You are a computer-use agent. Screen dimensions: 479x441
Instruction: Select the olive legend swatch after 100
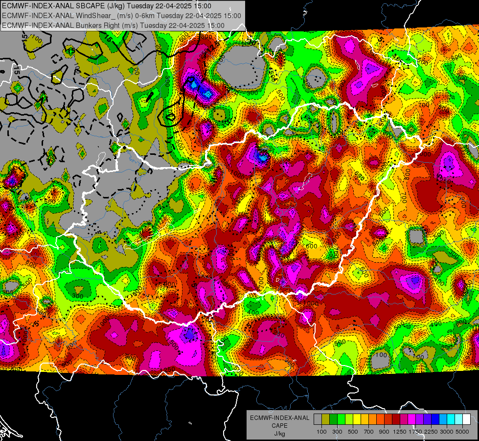coord(326,419)
